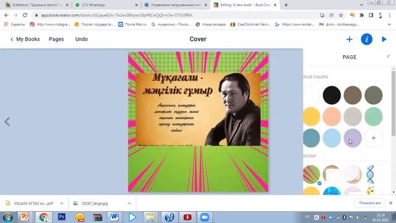Viewport: 396px width, 223px height.
Task: Click the blue plus add-item icon
Action: pyautogui.click(x=349, y=40)
